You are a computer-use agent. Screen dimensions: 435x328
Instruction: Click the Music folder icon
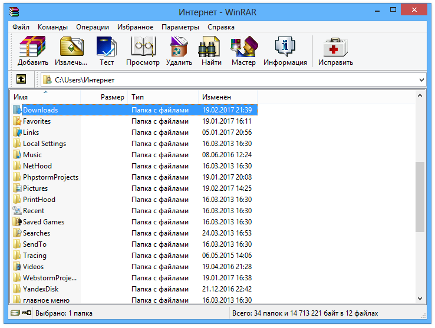(x=17, y=155)
